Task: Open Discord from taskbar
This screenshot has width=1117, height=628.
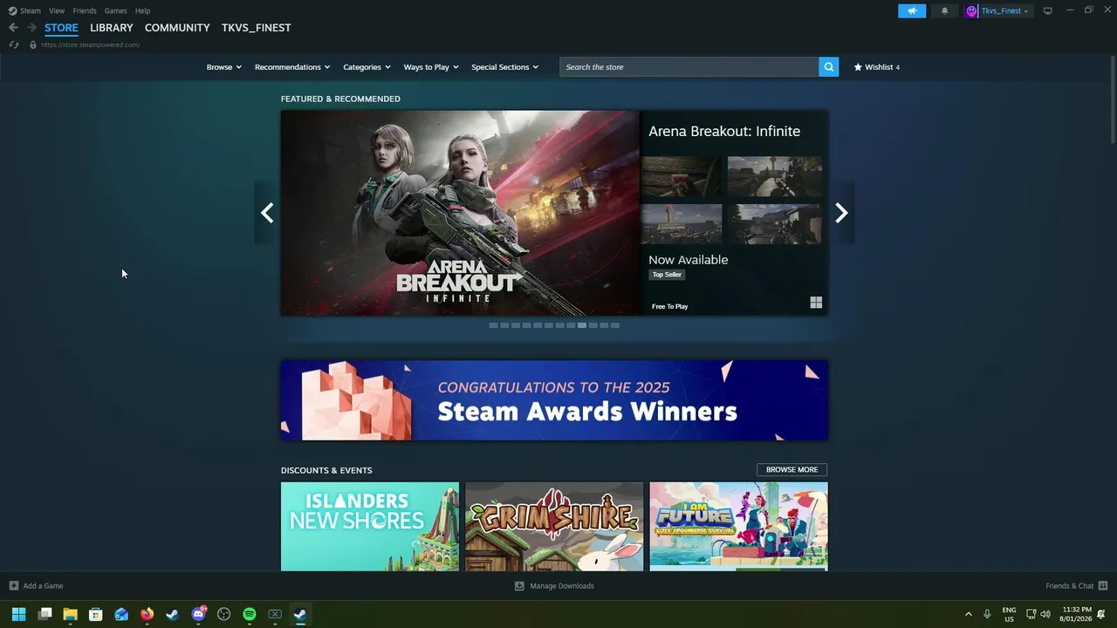Action: [x=198, y=614]
